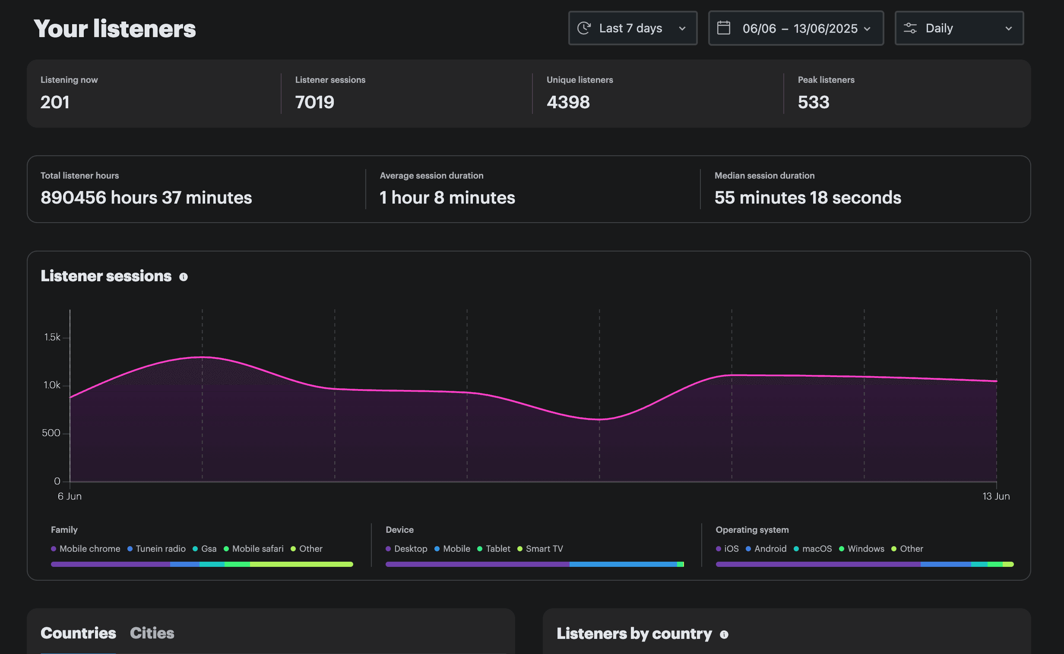Click the info icon beside Listeners by country

(x=724, y=634)
